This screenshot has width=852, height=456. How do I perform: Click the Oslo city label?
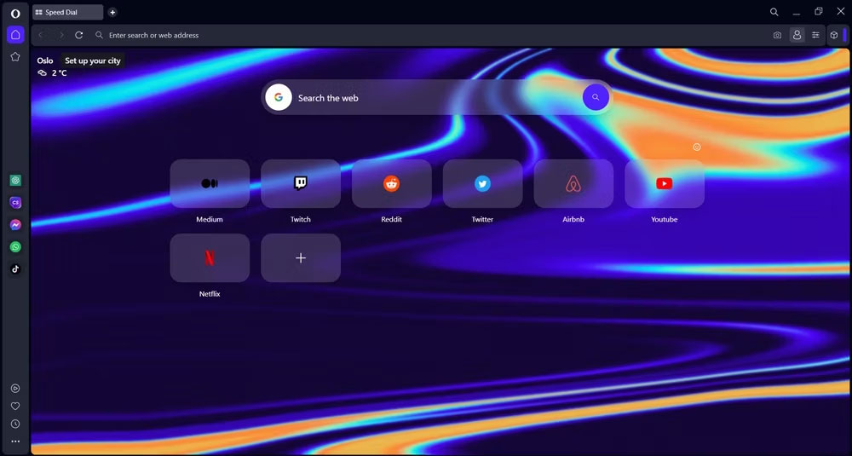coord(45,61)
